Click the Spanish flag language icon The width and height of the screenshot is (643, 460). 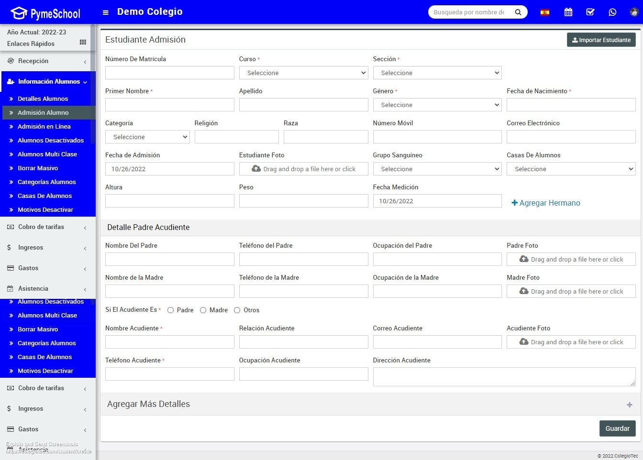(x=545, y=12)
